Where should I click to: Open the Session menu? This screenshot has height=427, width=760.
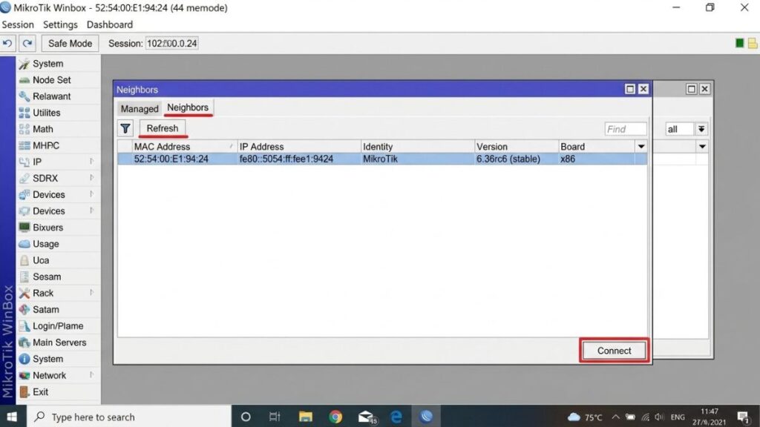coord(18,24)
